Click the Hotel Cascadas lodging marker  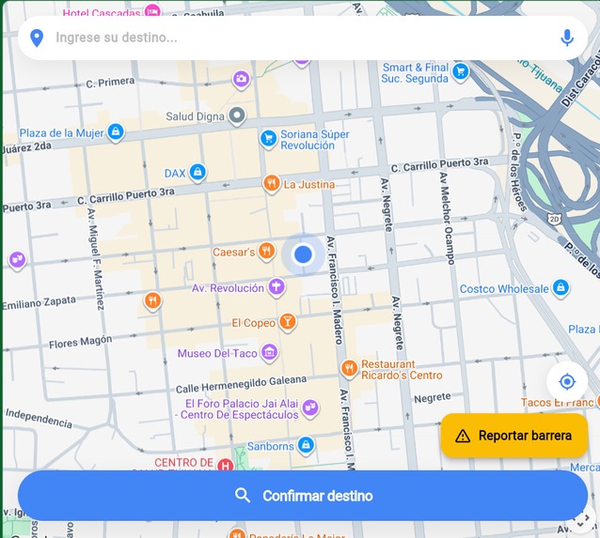point(153,10)
